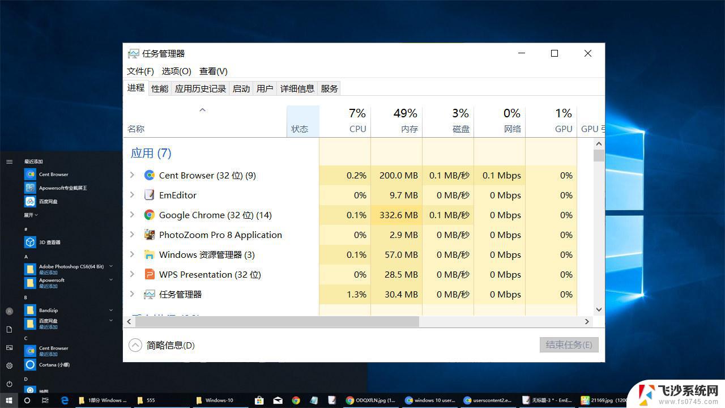Click the user account icon in Start menu
The image size is (725, 408).
tap(9, 311)
